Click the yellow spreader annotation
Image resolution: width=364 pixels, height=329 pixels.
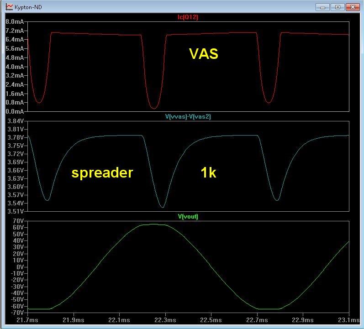point(102,173)
